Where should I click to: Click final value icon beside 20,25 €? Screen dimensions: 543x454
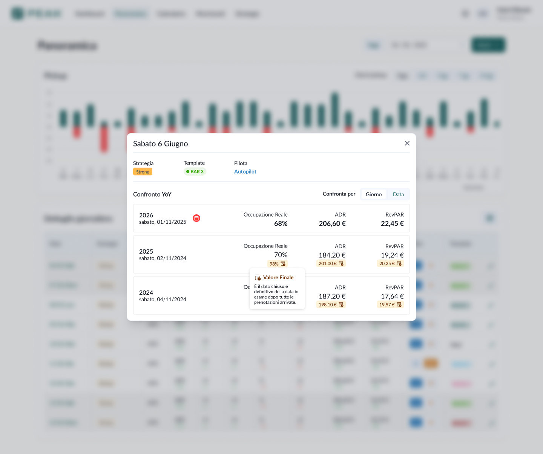(x=399, y=263)
